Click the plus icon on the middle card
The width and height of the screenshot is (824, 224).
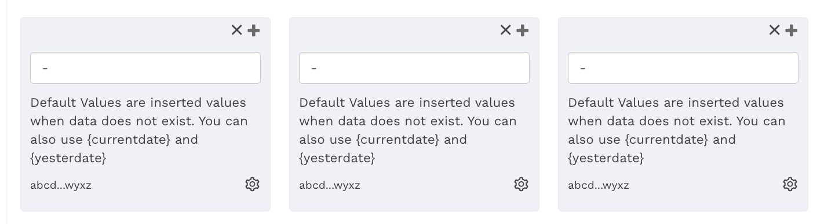(x=523, y=31)
